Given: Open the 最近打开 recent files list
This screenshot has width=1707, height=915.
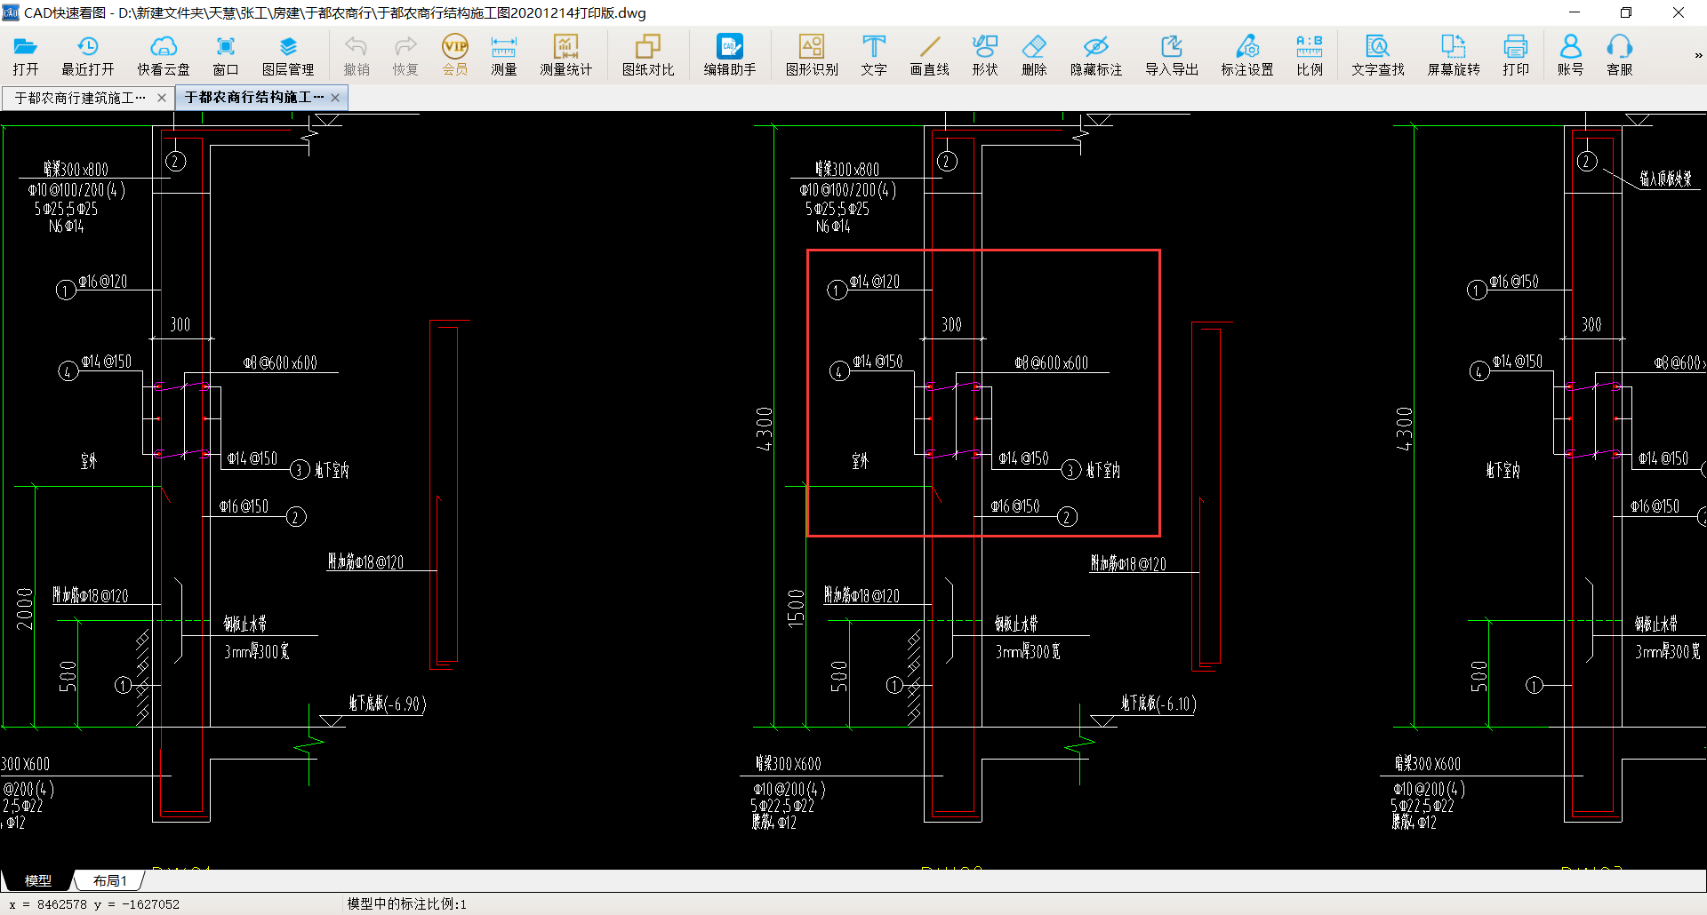Looking at the screenshot, I should (87, 56).
